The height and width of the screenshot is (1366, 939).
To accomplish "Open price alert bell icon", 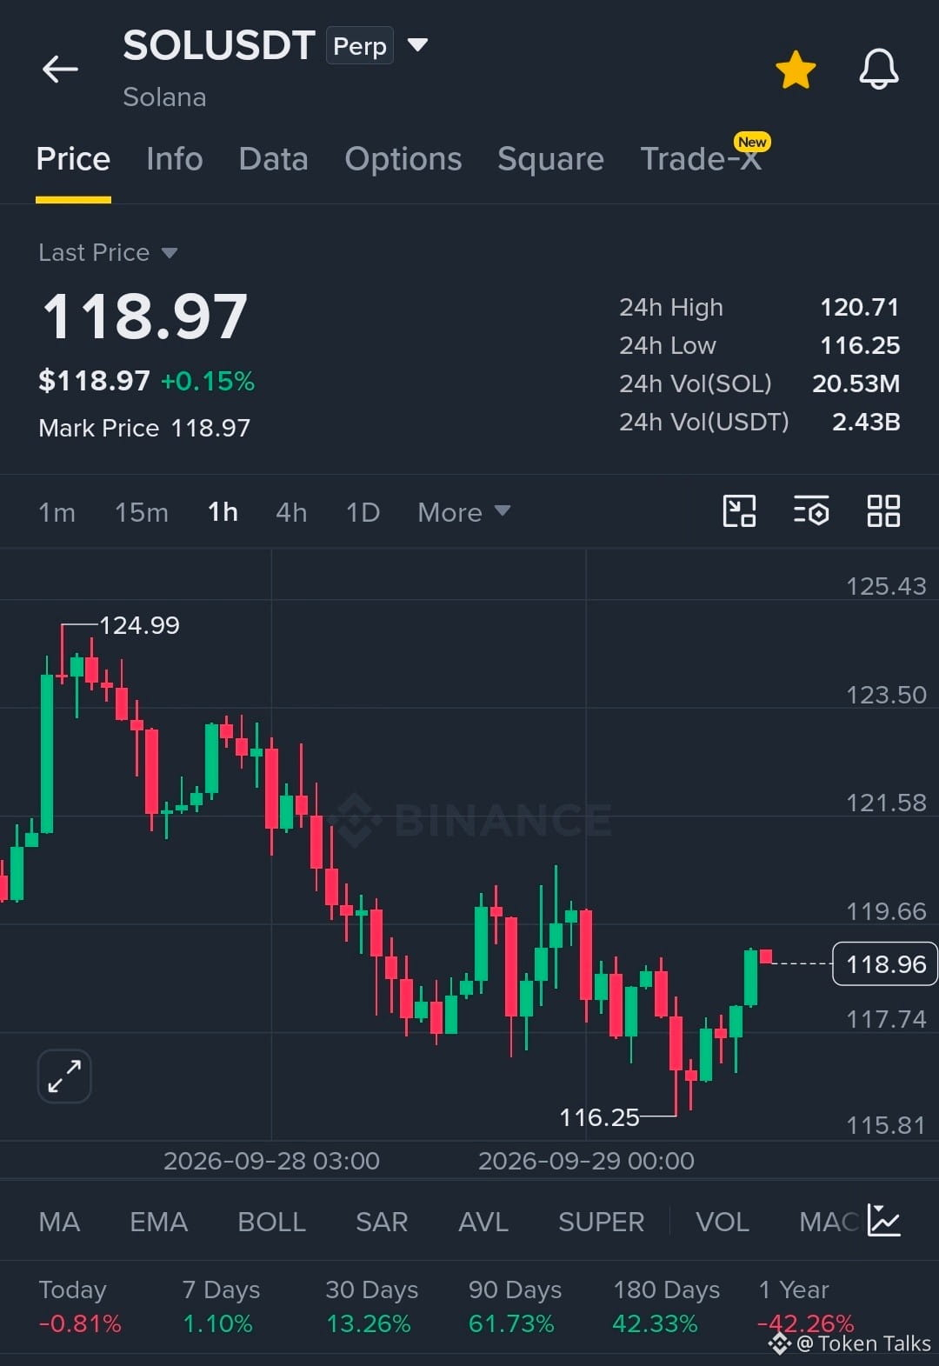I will click(x=879, y=69).
